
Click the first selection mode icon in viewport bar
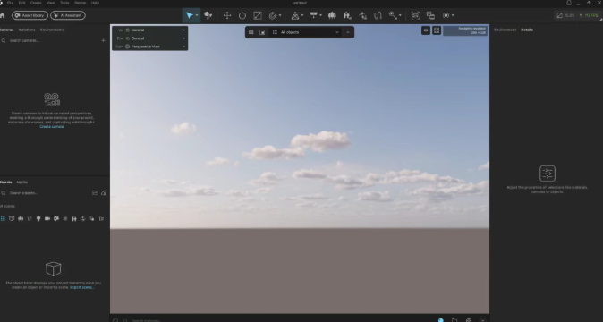[x=251, y=32]
